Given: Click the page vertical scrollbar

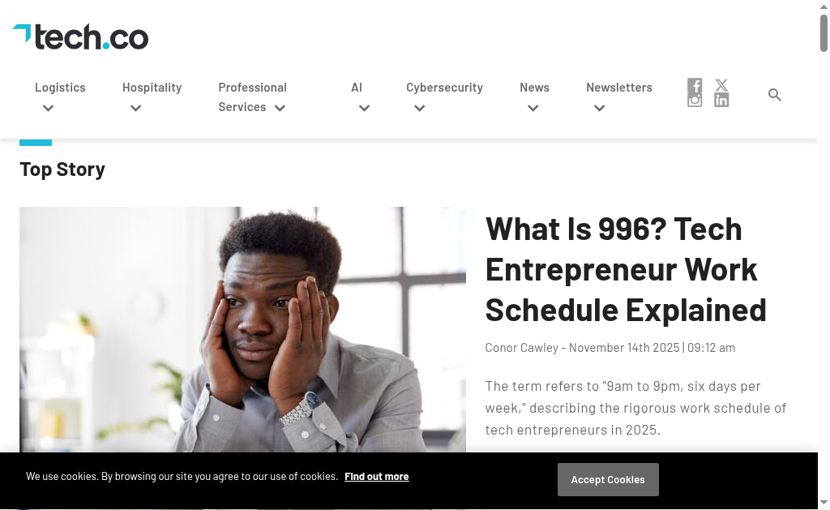Looking at the screenshot, I should [824, 243].
